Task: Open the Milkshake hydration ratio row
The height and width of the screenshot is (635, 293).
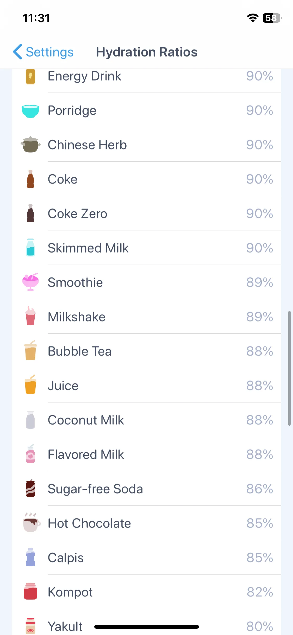Action: (146, 317)
